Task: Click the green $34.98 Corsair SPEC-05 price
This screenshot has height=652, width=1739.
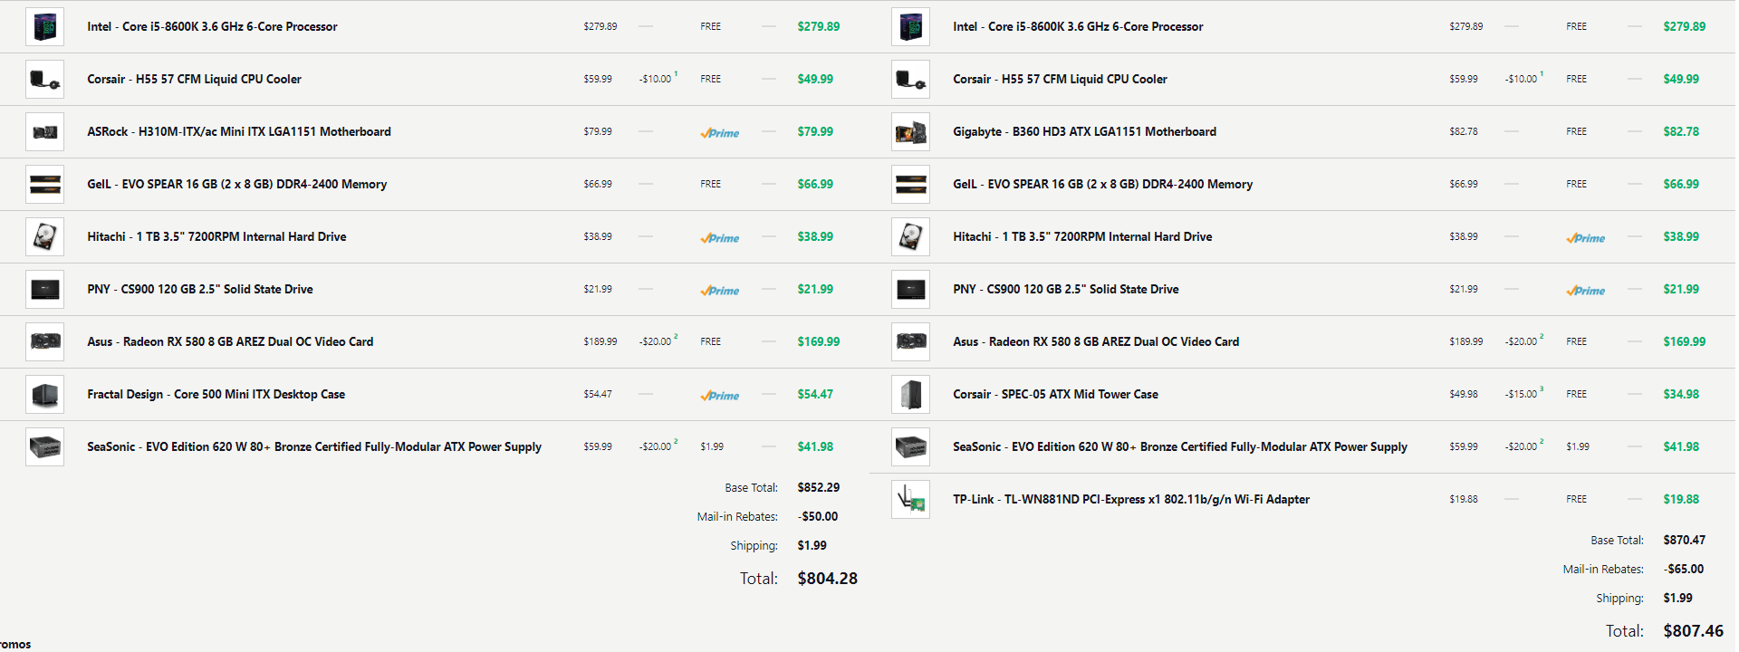Action: [1681, 395]
